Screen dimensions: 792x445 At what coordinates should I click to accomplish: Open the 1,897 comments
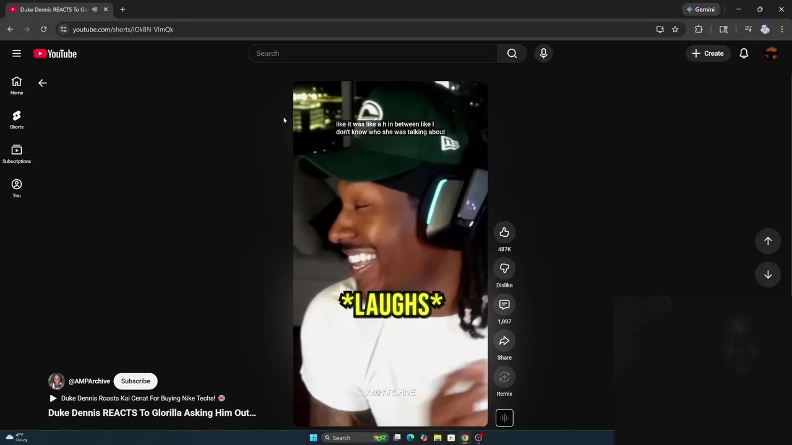pos(504,305)
